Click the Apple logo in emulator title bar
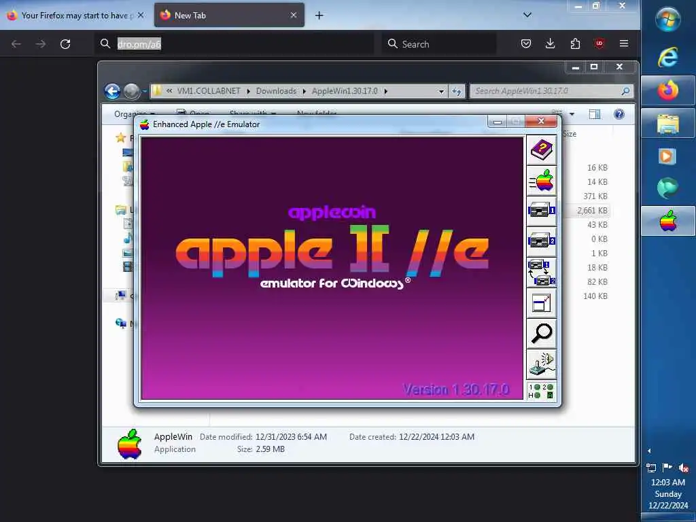 144,124
